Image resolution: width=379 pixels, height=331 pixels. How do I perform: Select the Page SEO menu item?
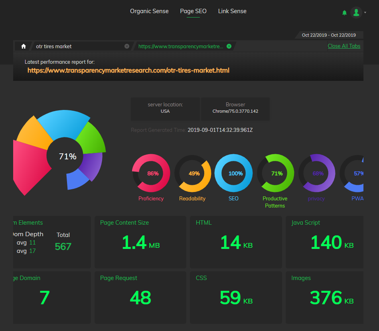(x=193, y=11)
